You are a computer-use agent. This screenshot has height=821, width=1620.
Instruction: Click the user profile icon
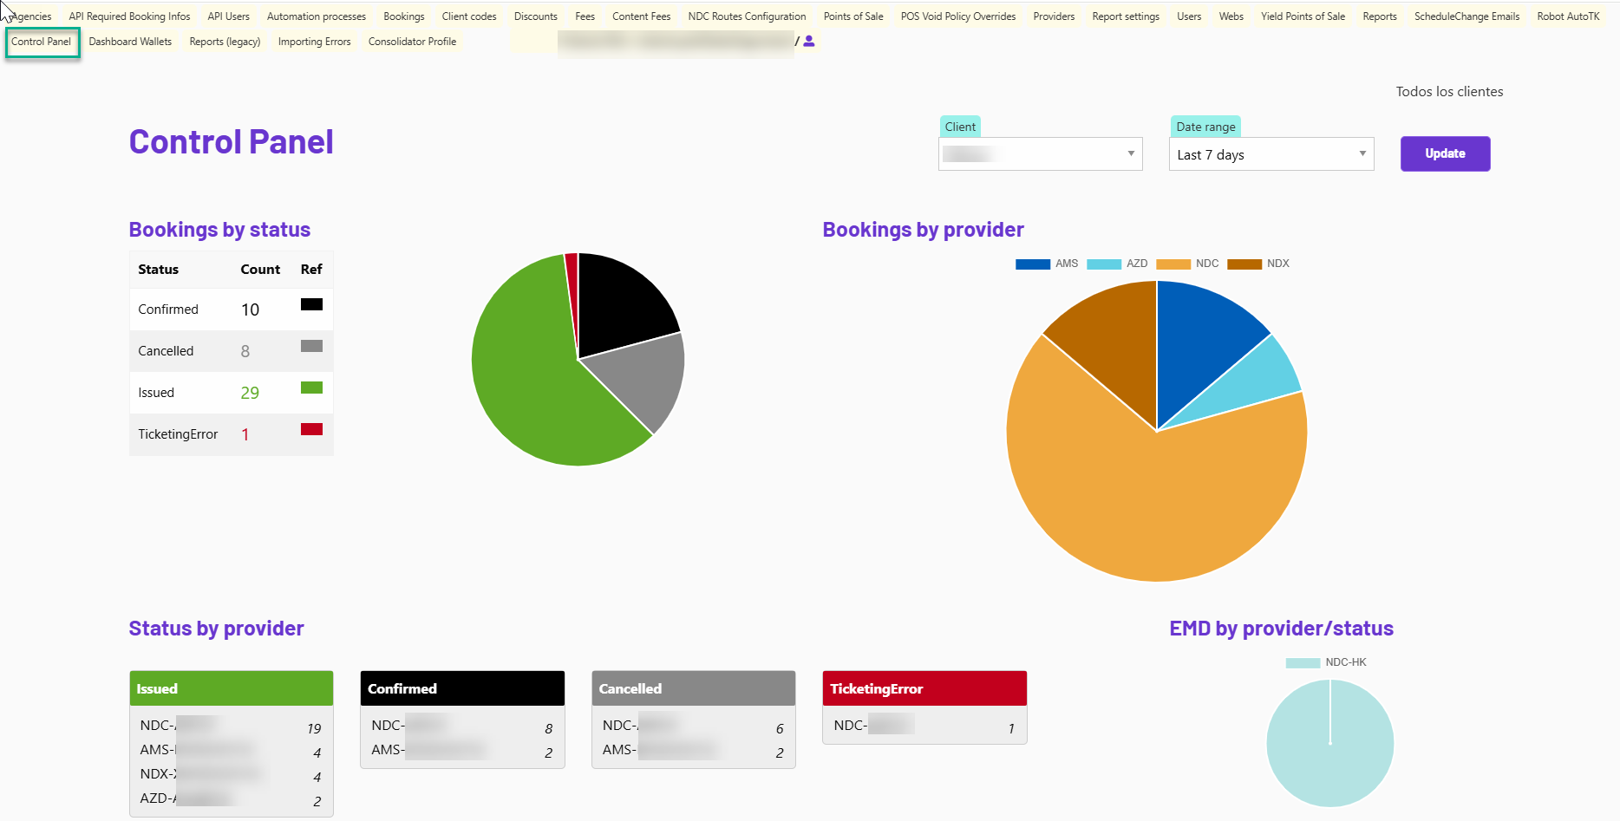808,41
